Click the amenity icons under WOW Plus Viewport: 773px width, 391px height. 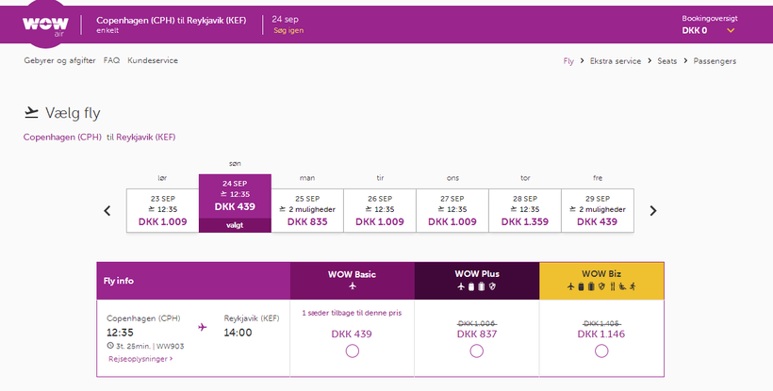click(x=476, y=286)
